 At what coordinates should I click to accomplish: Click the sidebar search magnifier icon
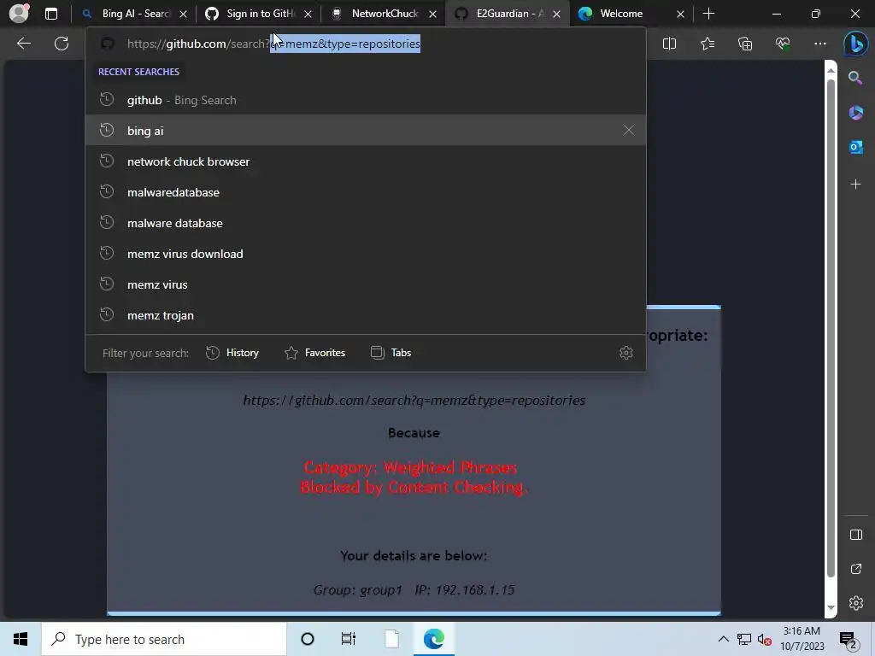[855, 78]
